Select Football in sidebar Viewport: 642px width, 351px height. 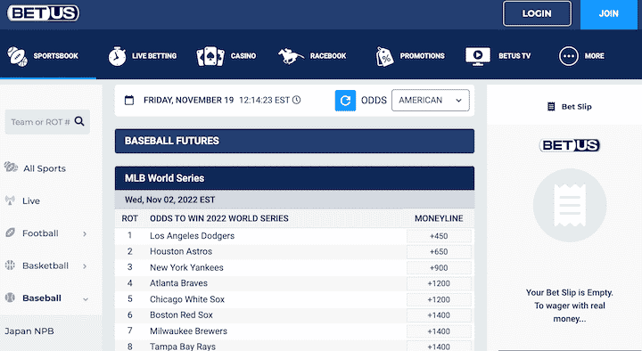tap(40, 233)
